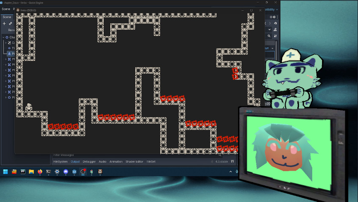The height and width of the screenshot is (202, 358).
Task: Click the dock left arrow icon at top
Action: click(x=271, y=17)
